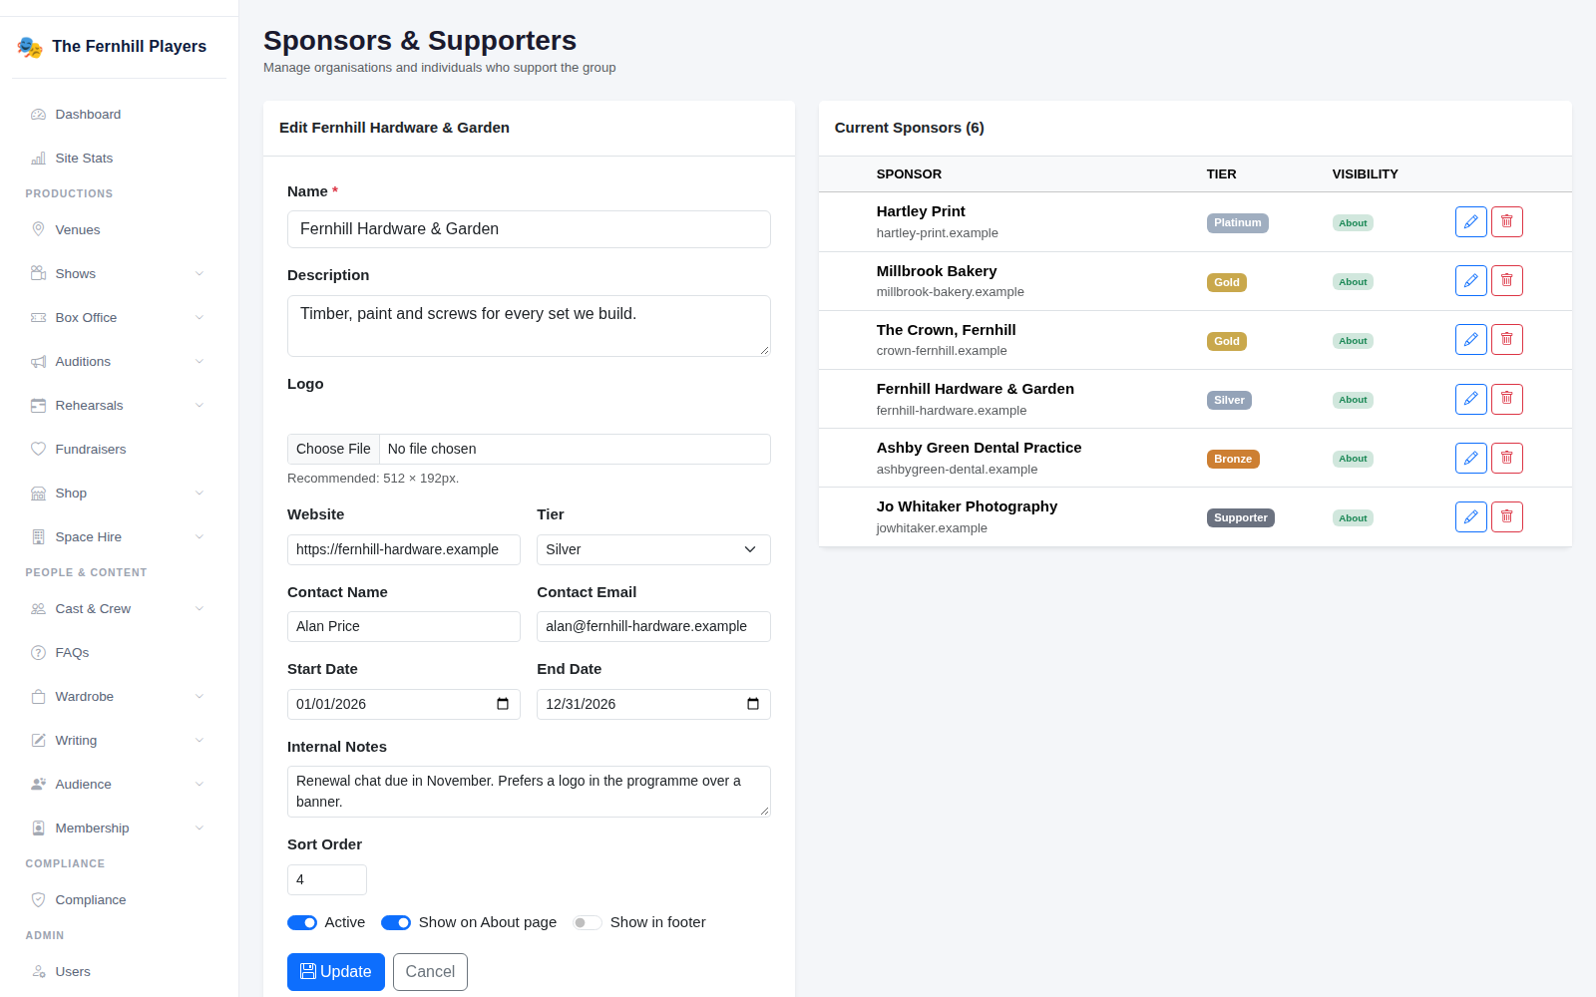
Task: Click the theatre masks logo icon
Action: pos(30,47)
